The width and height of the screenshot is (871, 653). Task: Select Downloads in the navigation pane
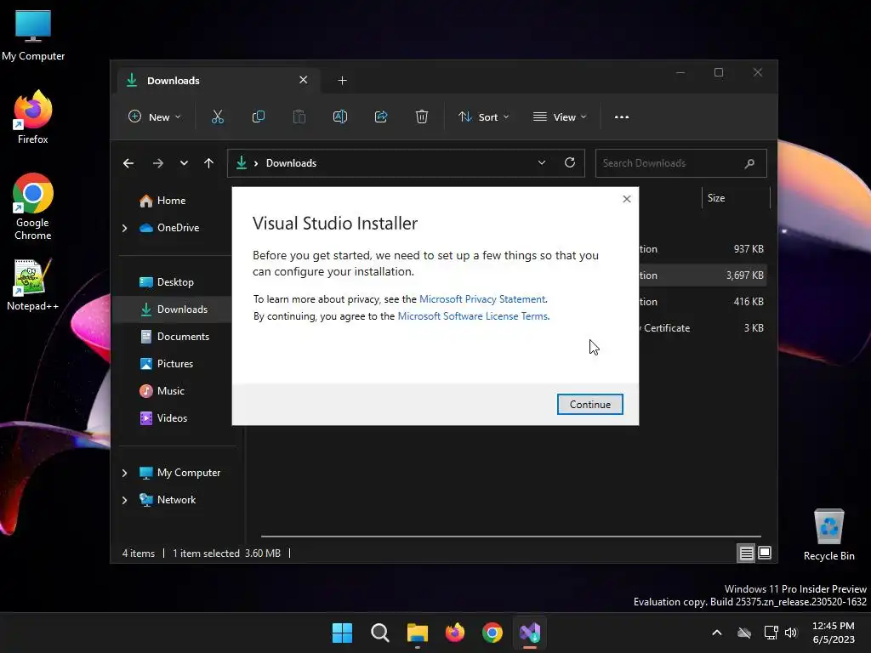[174, 309]
